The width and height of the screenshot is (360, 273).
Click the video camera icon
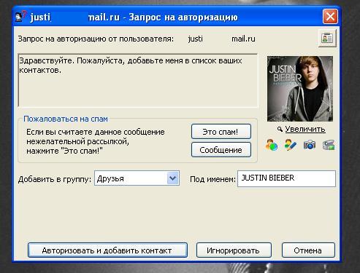329,145
